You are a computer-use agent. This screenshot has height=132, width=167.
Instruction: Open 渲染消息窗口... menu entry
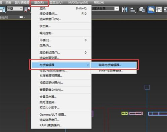61,120
